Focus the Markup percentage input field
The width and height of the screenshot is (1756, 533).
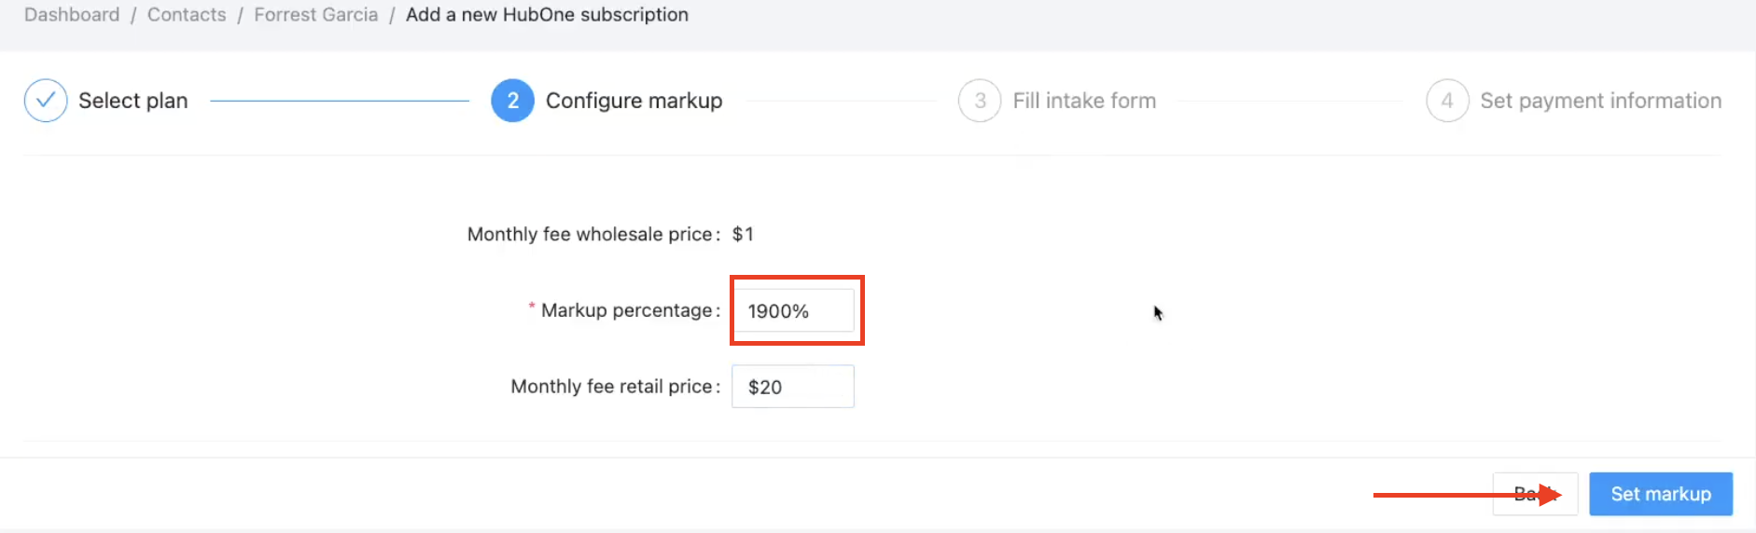point(793,311)
